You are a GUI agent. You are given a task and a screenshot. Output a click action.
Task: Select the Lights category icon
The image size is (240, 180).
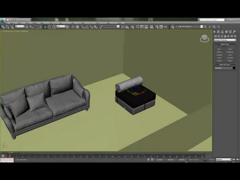coord(222,36)
